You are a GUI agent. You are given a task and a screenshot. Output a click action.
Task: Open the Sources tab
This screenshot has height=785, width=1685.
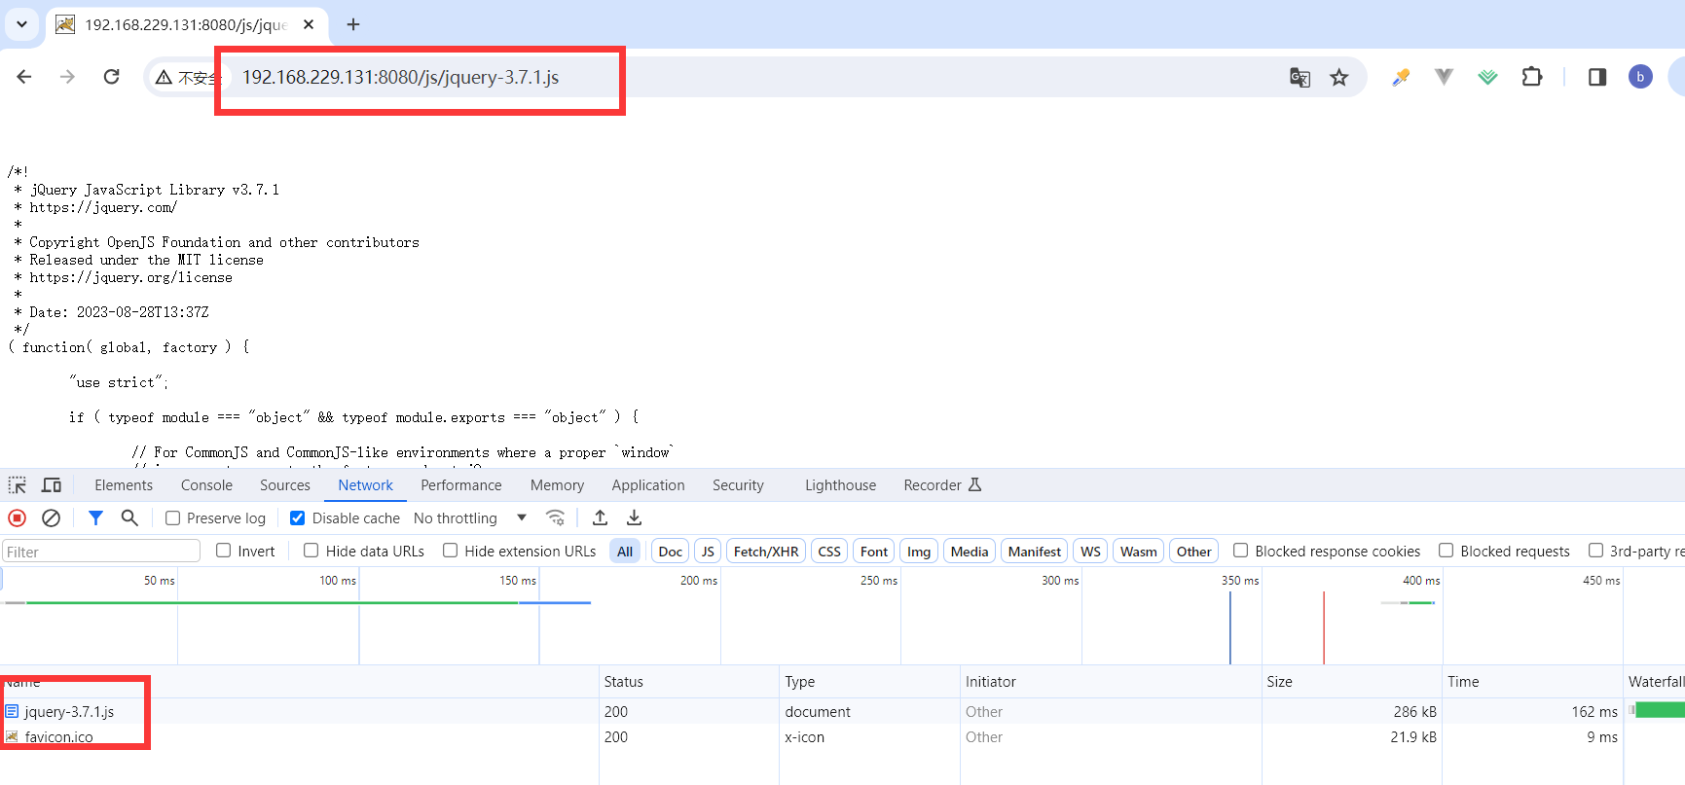point(285,484)
